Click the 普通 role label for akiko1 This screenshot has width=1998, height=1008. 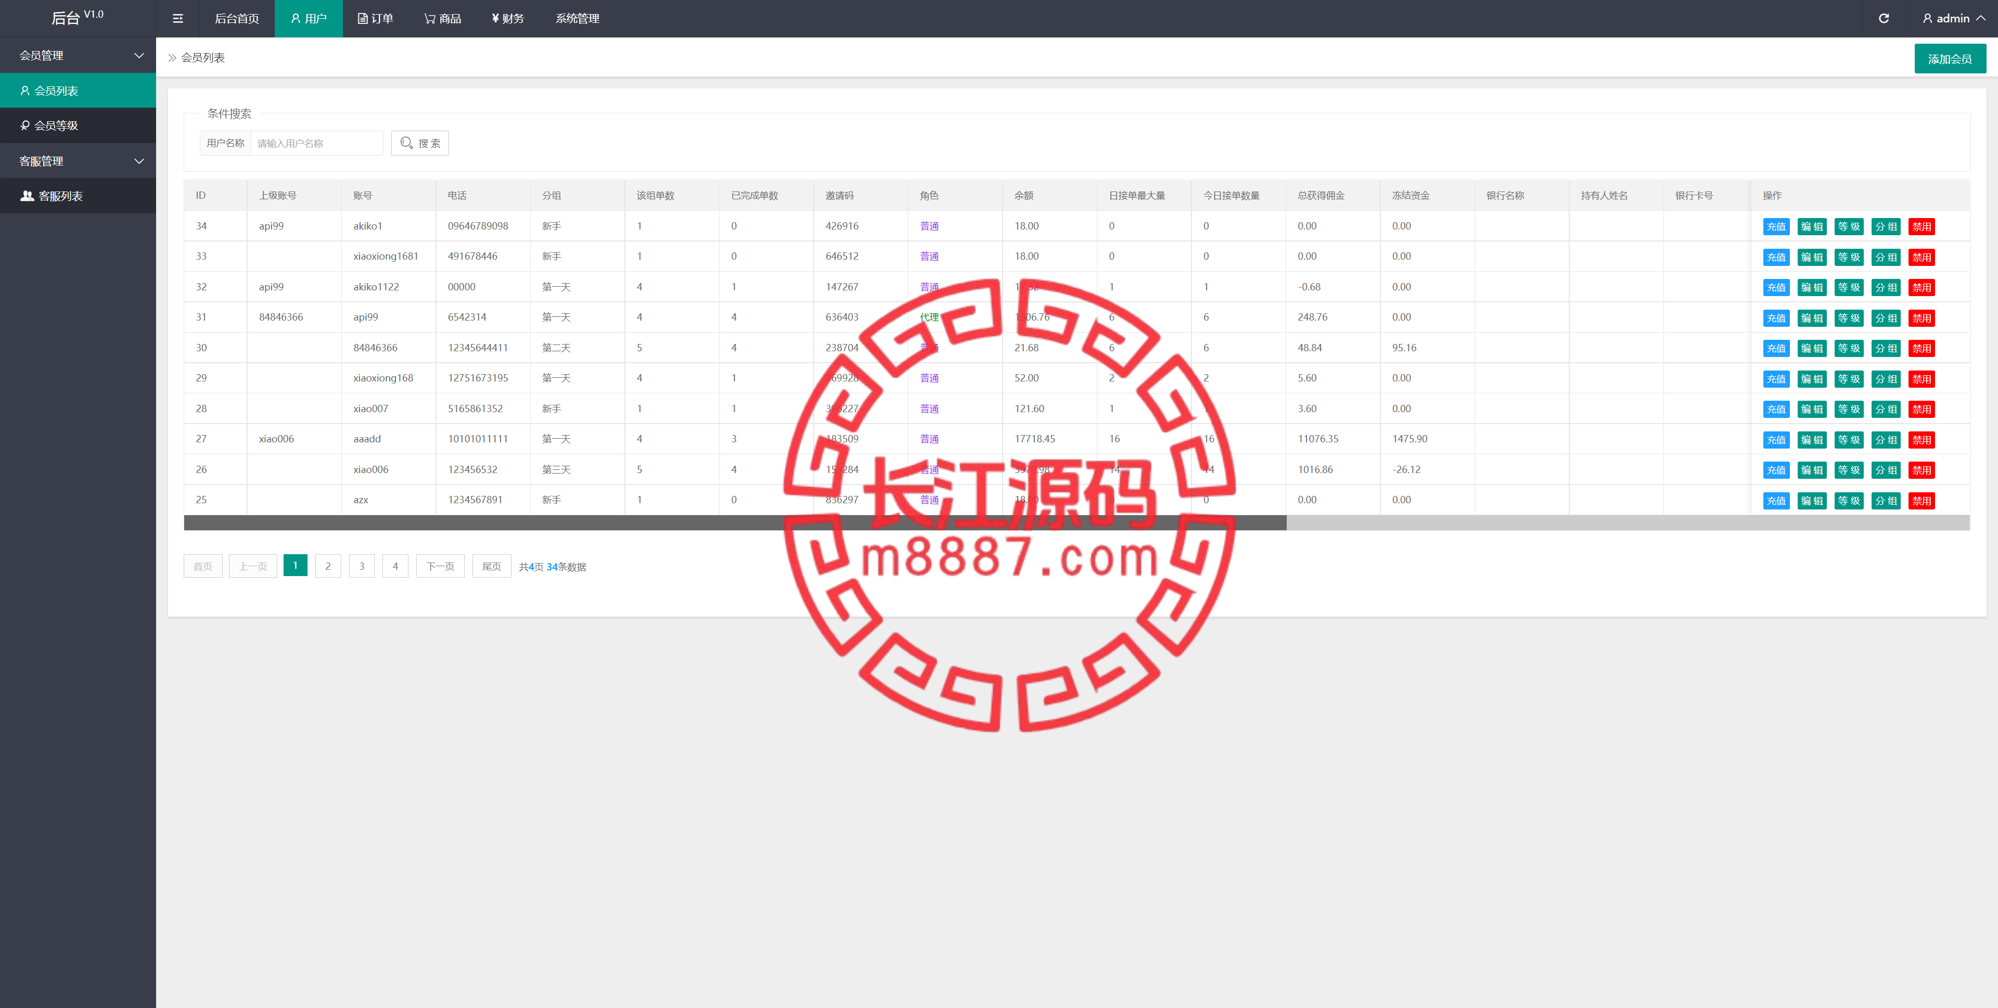(929, 226)
